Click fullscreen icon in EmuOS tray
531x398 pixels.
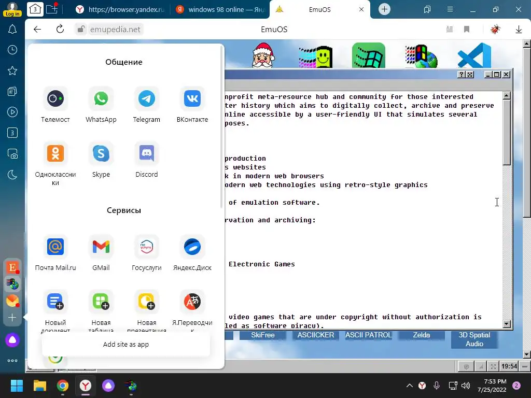click(494, 366)
